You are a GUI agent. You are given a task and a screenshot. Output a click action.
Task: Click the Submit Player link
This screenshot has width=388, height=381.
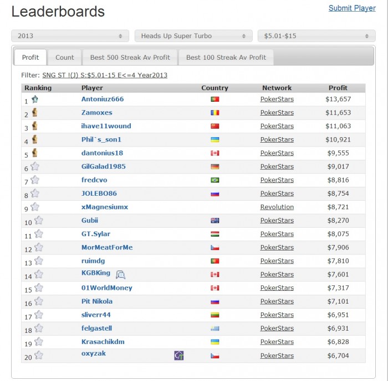tap(352, 8)
